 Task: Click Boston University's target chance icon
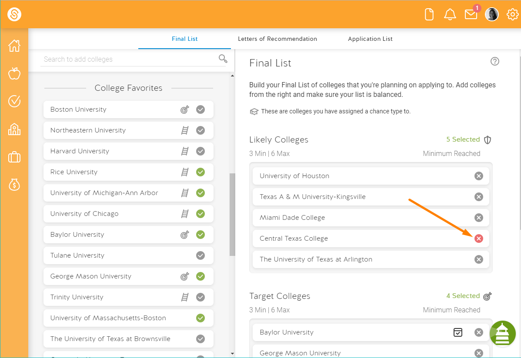pos(185,109)
